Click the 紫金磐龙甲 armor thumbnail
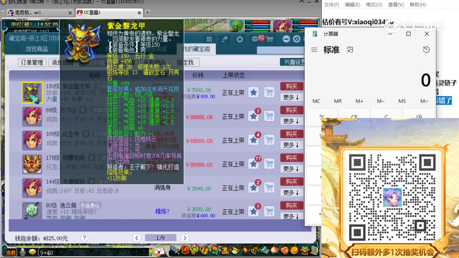Image resolution: width=459 pixels, height=258 pixels. click(x=32, y=93)
